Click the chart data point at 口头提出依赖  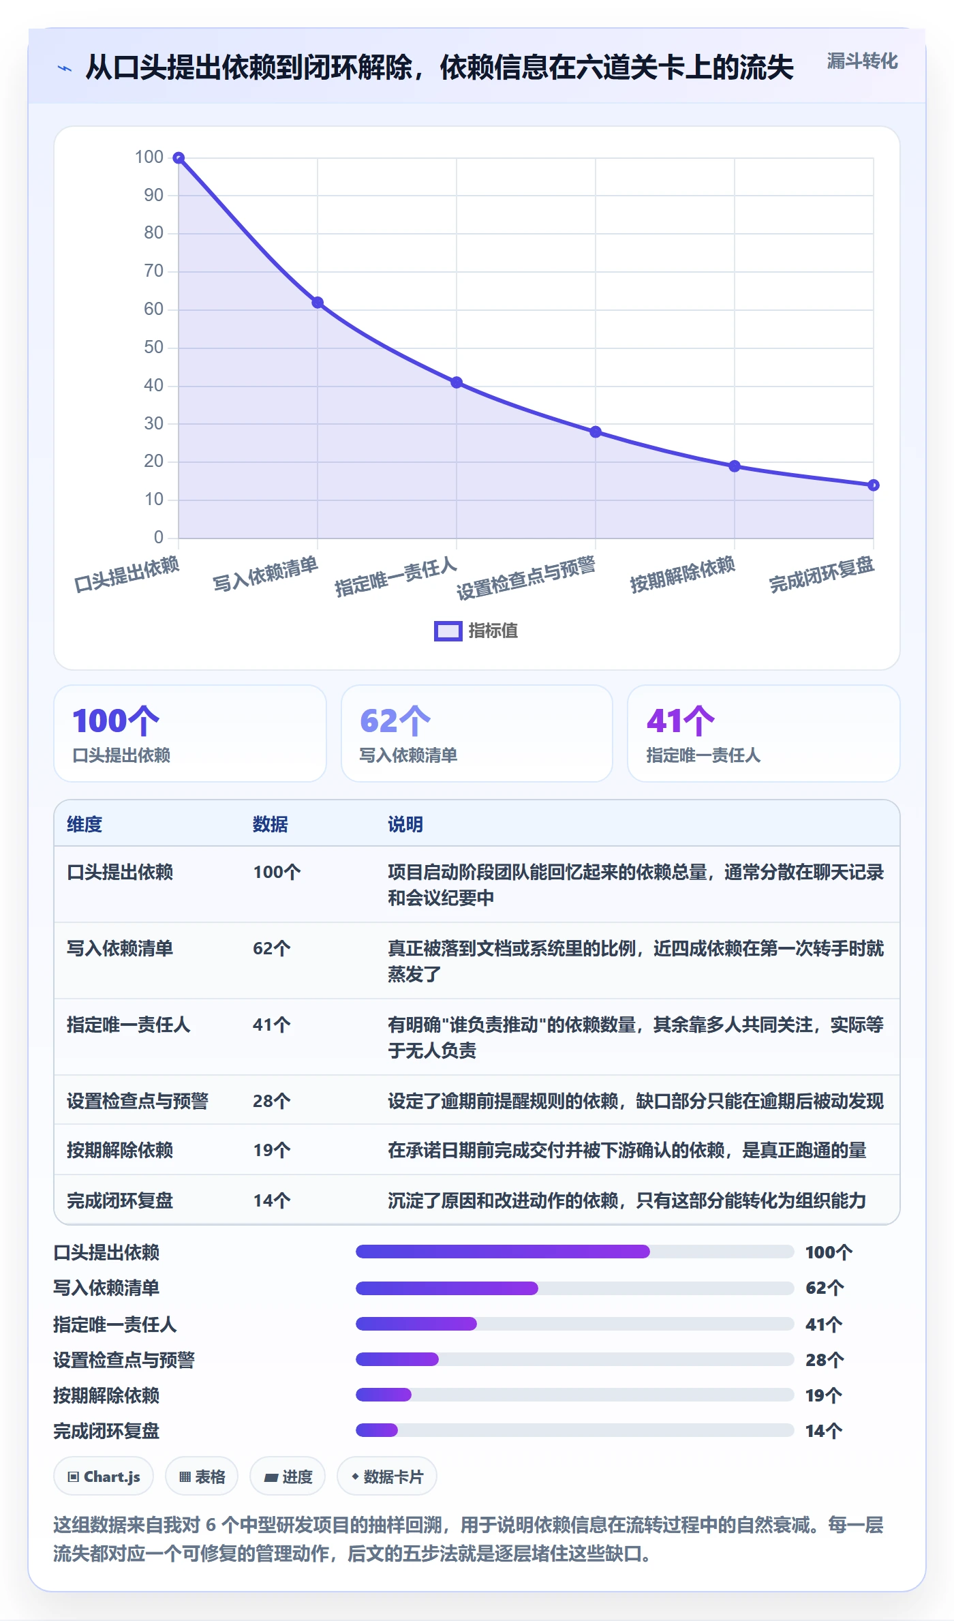[x=179, y=158]
